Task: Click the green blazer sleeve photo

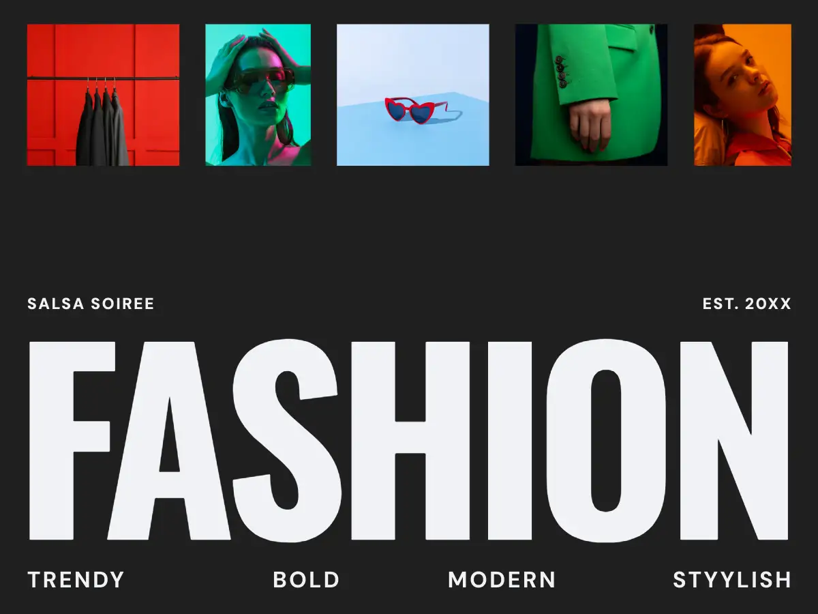Action: pos(591,95)
